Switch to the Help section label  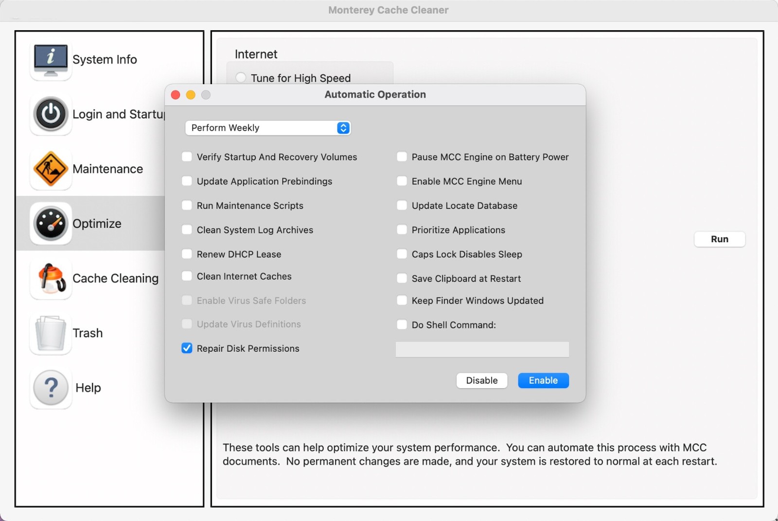[88, 388]
